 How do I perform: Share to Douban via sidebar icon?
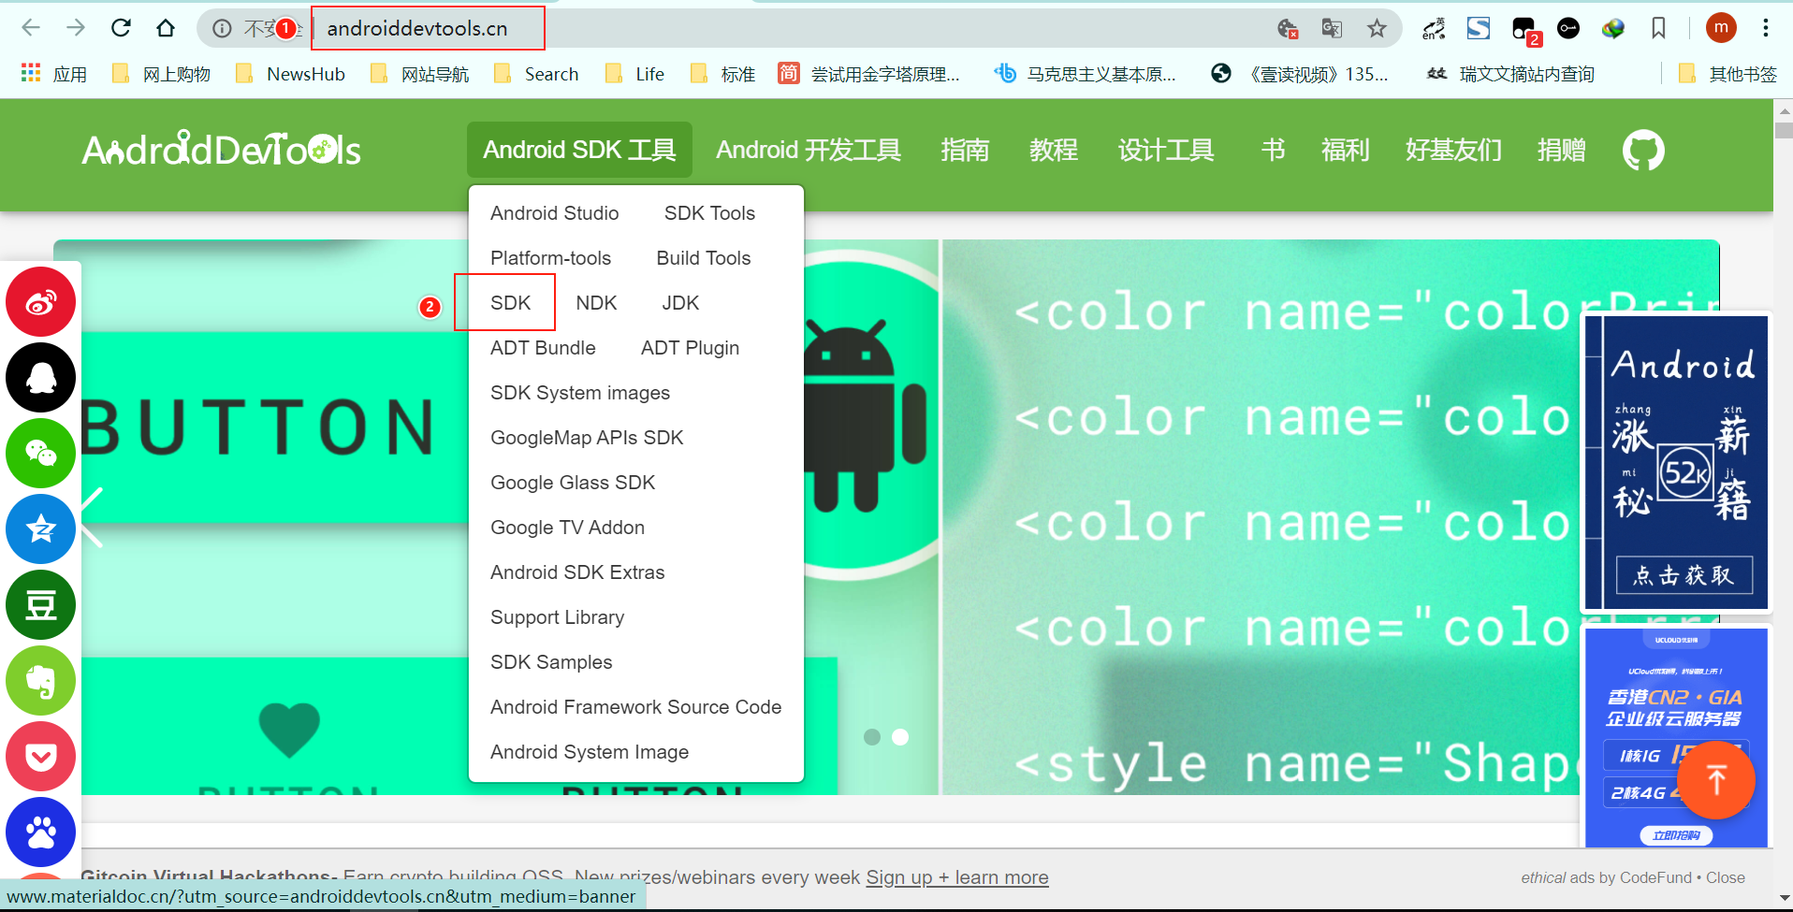click(x=40, y=604)
